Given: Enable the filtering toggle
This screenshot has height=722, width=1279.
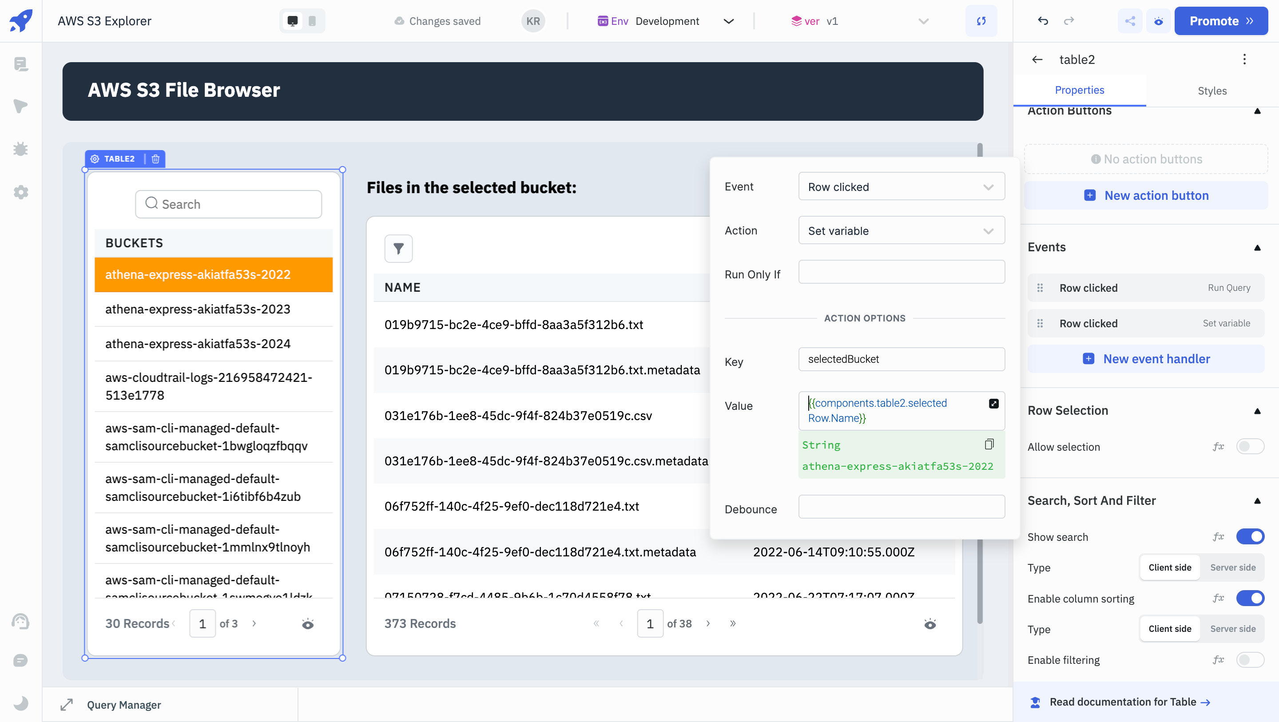Looking at the screenshot, I should (x=1250, y=660).
